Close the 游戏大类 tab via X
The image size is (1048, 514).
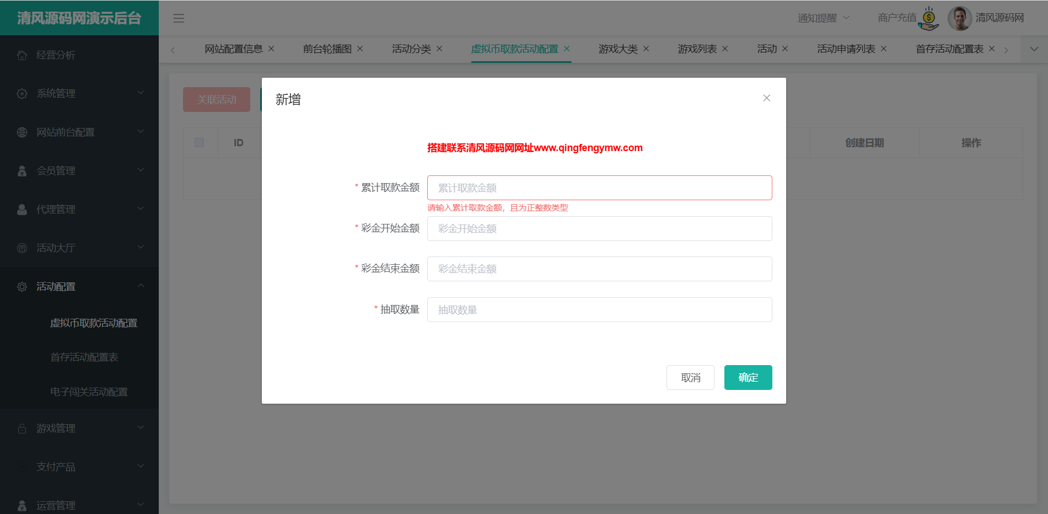(x=646, y=49)
